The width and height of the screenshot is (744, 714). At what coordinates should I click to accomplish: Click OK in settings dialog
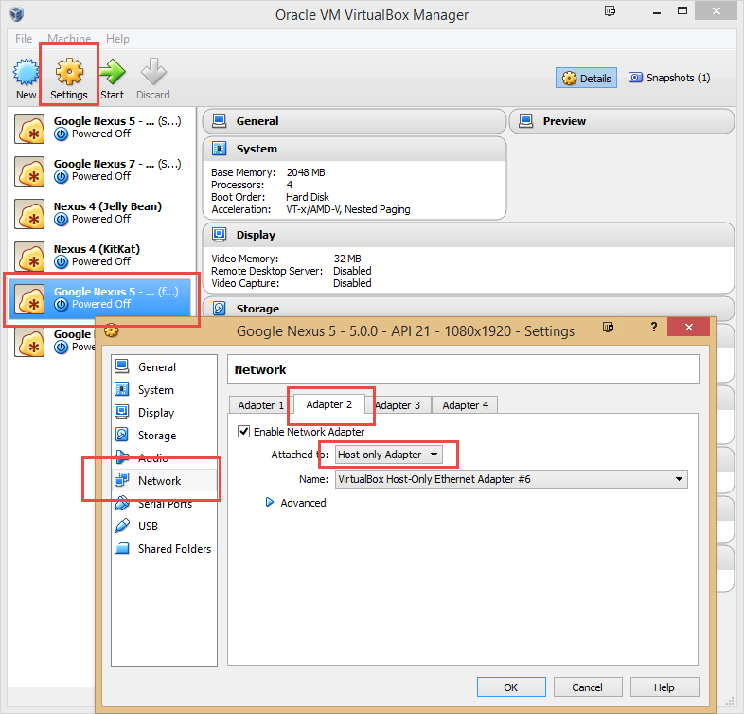511,687
